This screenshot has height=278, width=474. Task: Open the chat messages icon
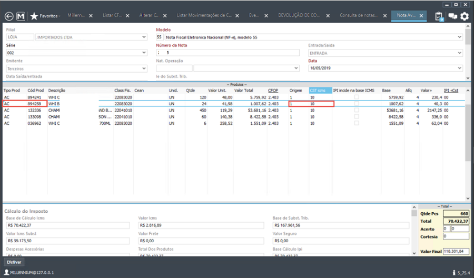point(452,16)
